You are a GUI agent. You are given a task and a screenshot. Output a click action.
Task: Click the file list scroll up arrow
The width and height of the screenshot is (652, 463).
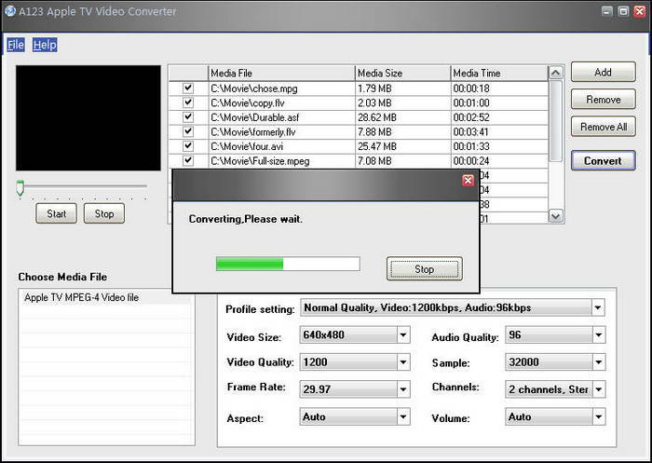(x=555, y=73)
